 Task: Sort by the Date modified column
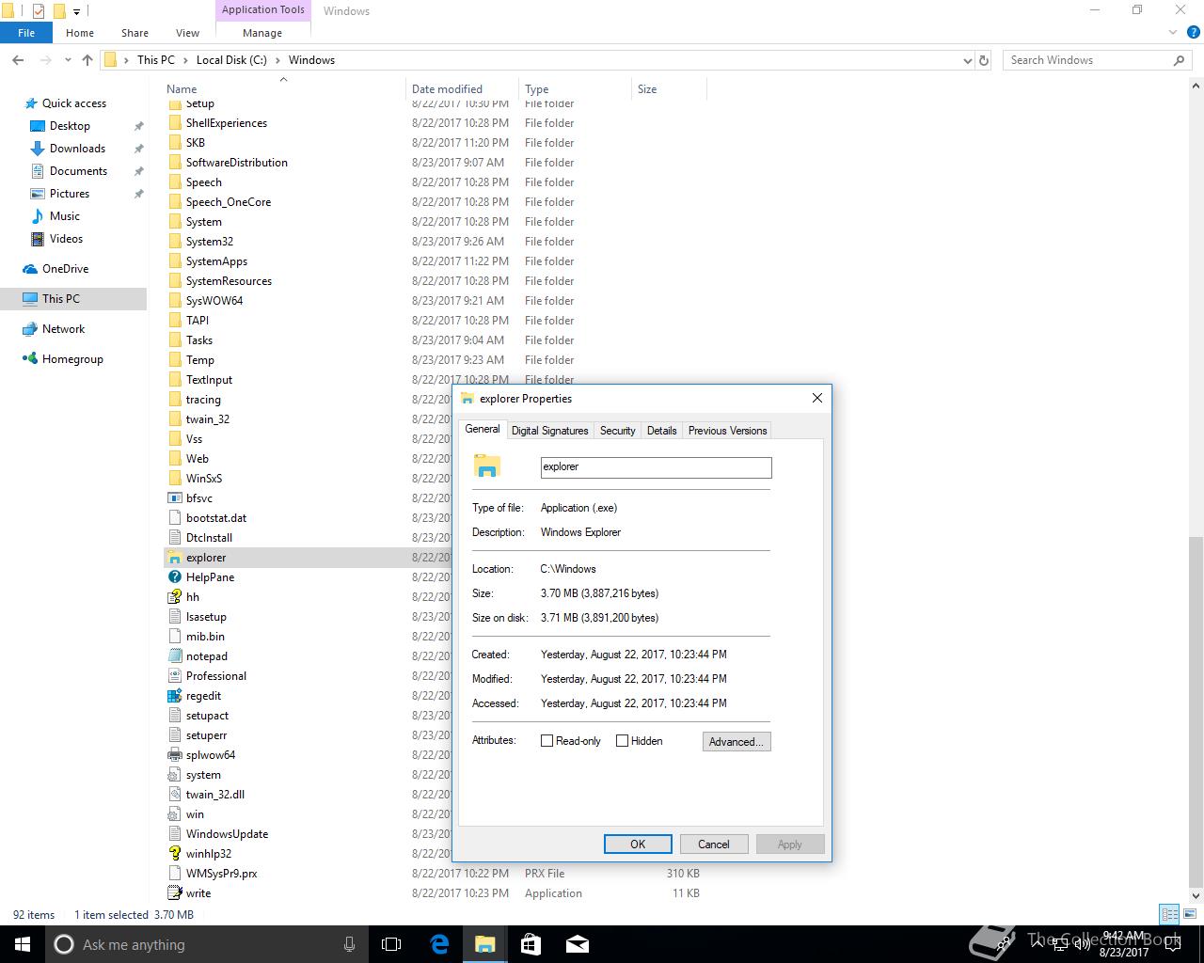462,89
